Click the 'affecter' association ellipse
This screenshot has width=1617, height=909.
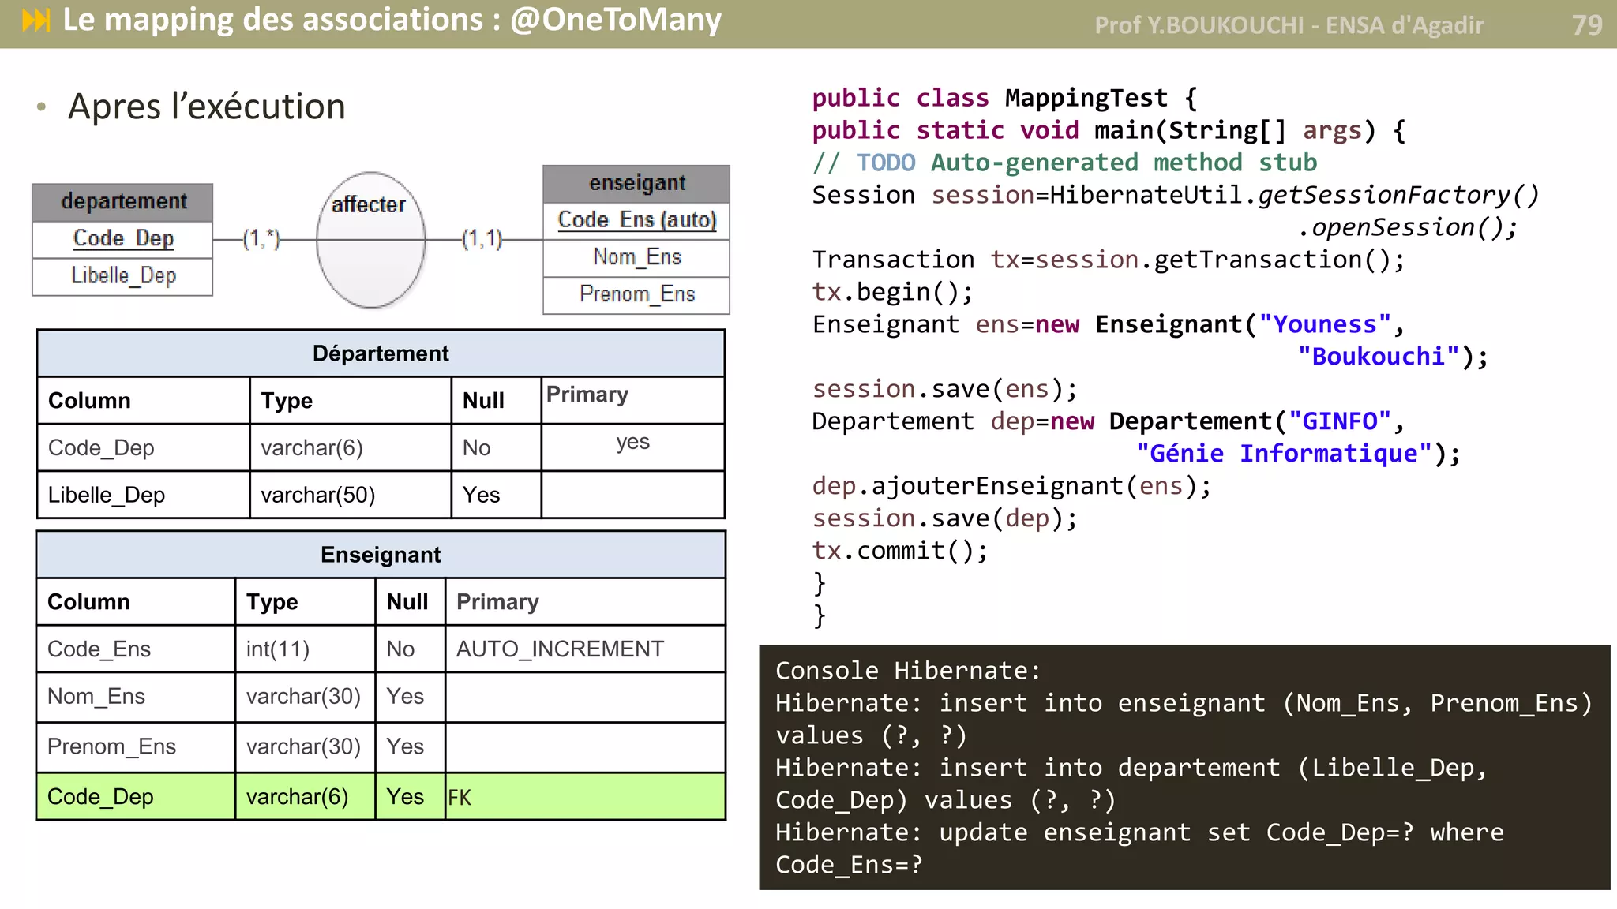(370, 239)
